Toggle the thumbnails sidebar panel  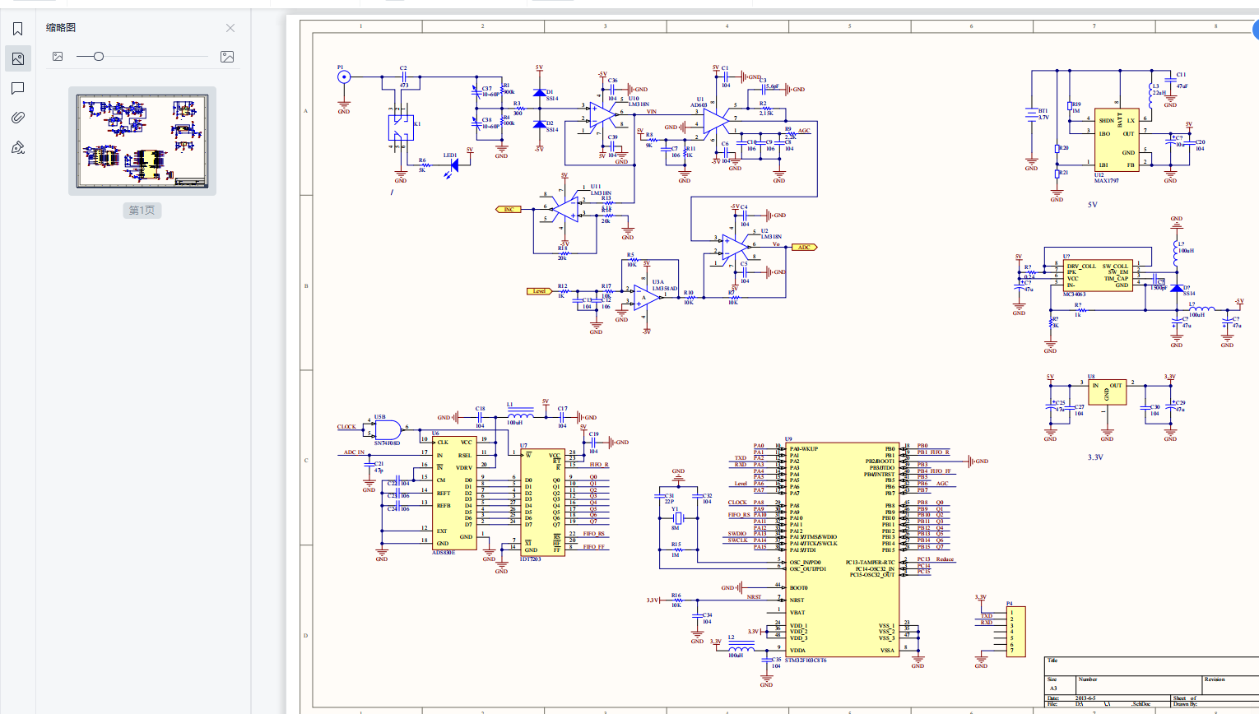click(17, 58)
